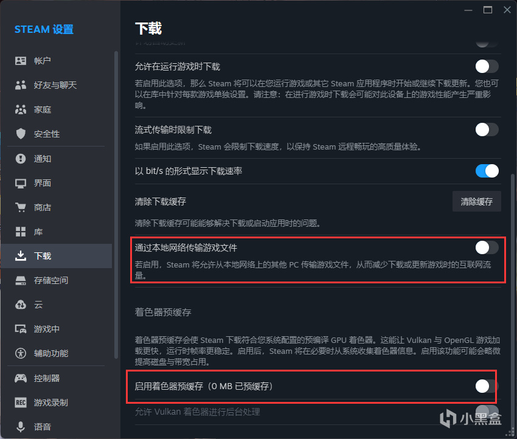Toggle 流式传输时限制下载 switch
The image size is (517, 439).
click(x=487, y=130)
